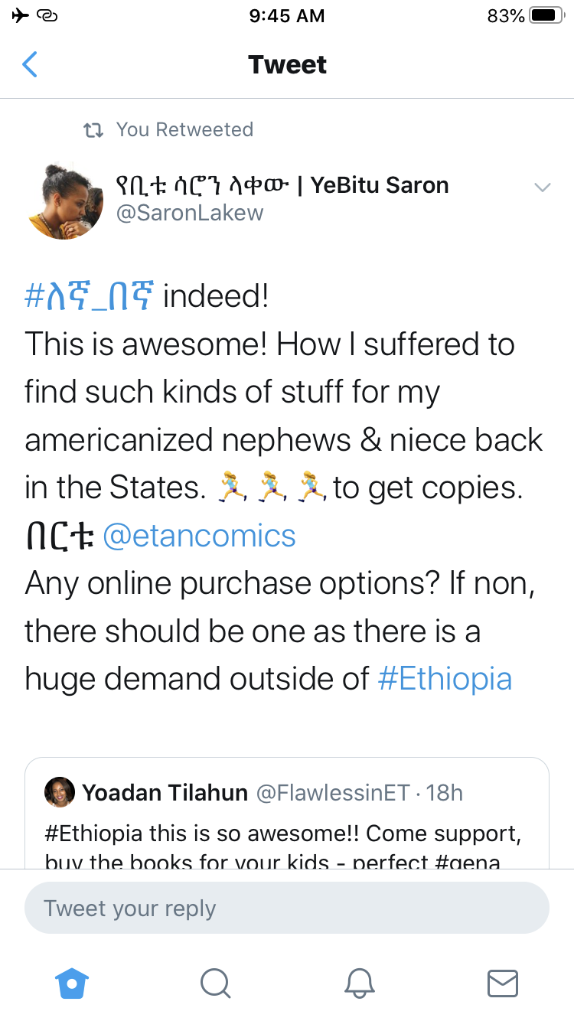The image size is (574, 1021).
Task: Tap the @SaronLakew handle
Action: point(189,213)
